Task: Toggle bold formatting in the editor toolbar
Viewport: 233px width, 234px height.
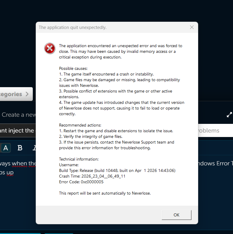Action: pos(20,148)
